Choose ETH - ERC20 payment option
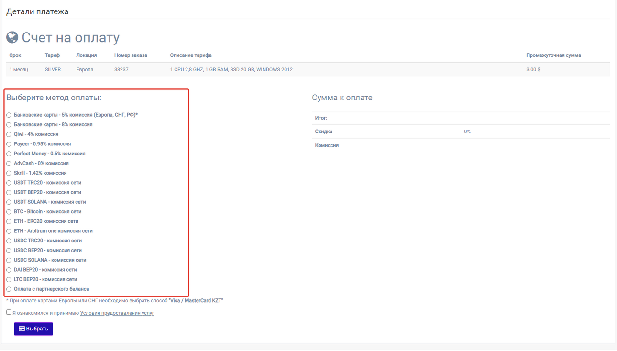 pos(9,221)
